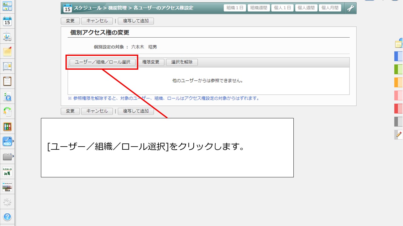The width and height of the screenshot is (403, 226).
Task: Click the pencil edit icon on right edge
Action: (399, 135)
